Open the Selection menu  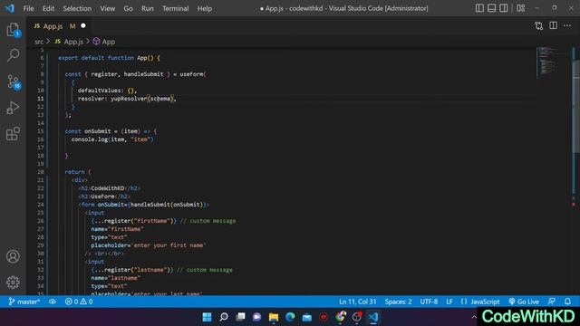pyautogui.click(x=77, y=8)
